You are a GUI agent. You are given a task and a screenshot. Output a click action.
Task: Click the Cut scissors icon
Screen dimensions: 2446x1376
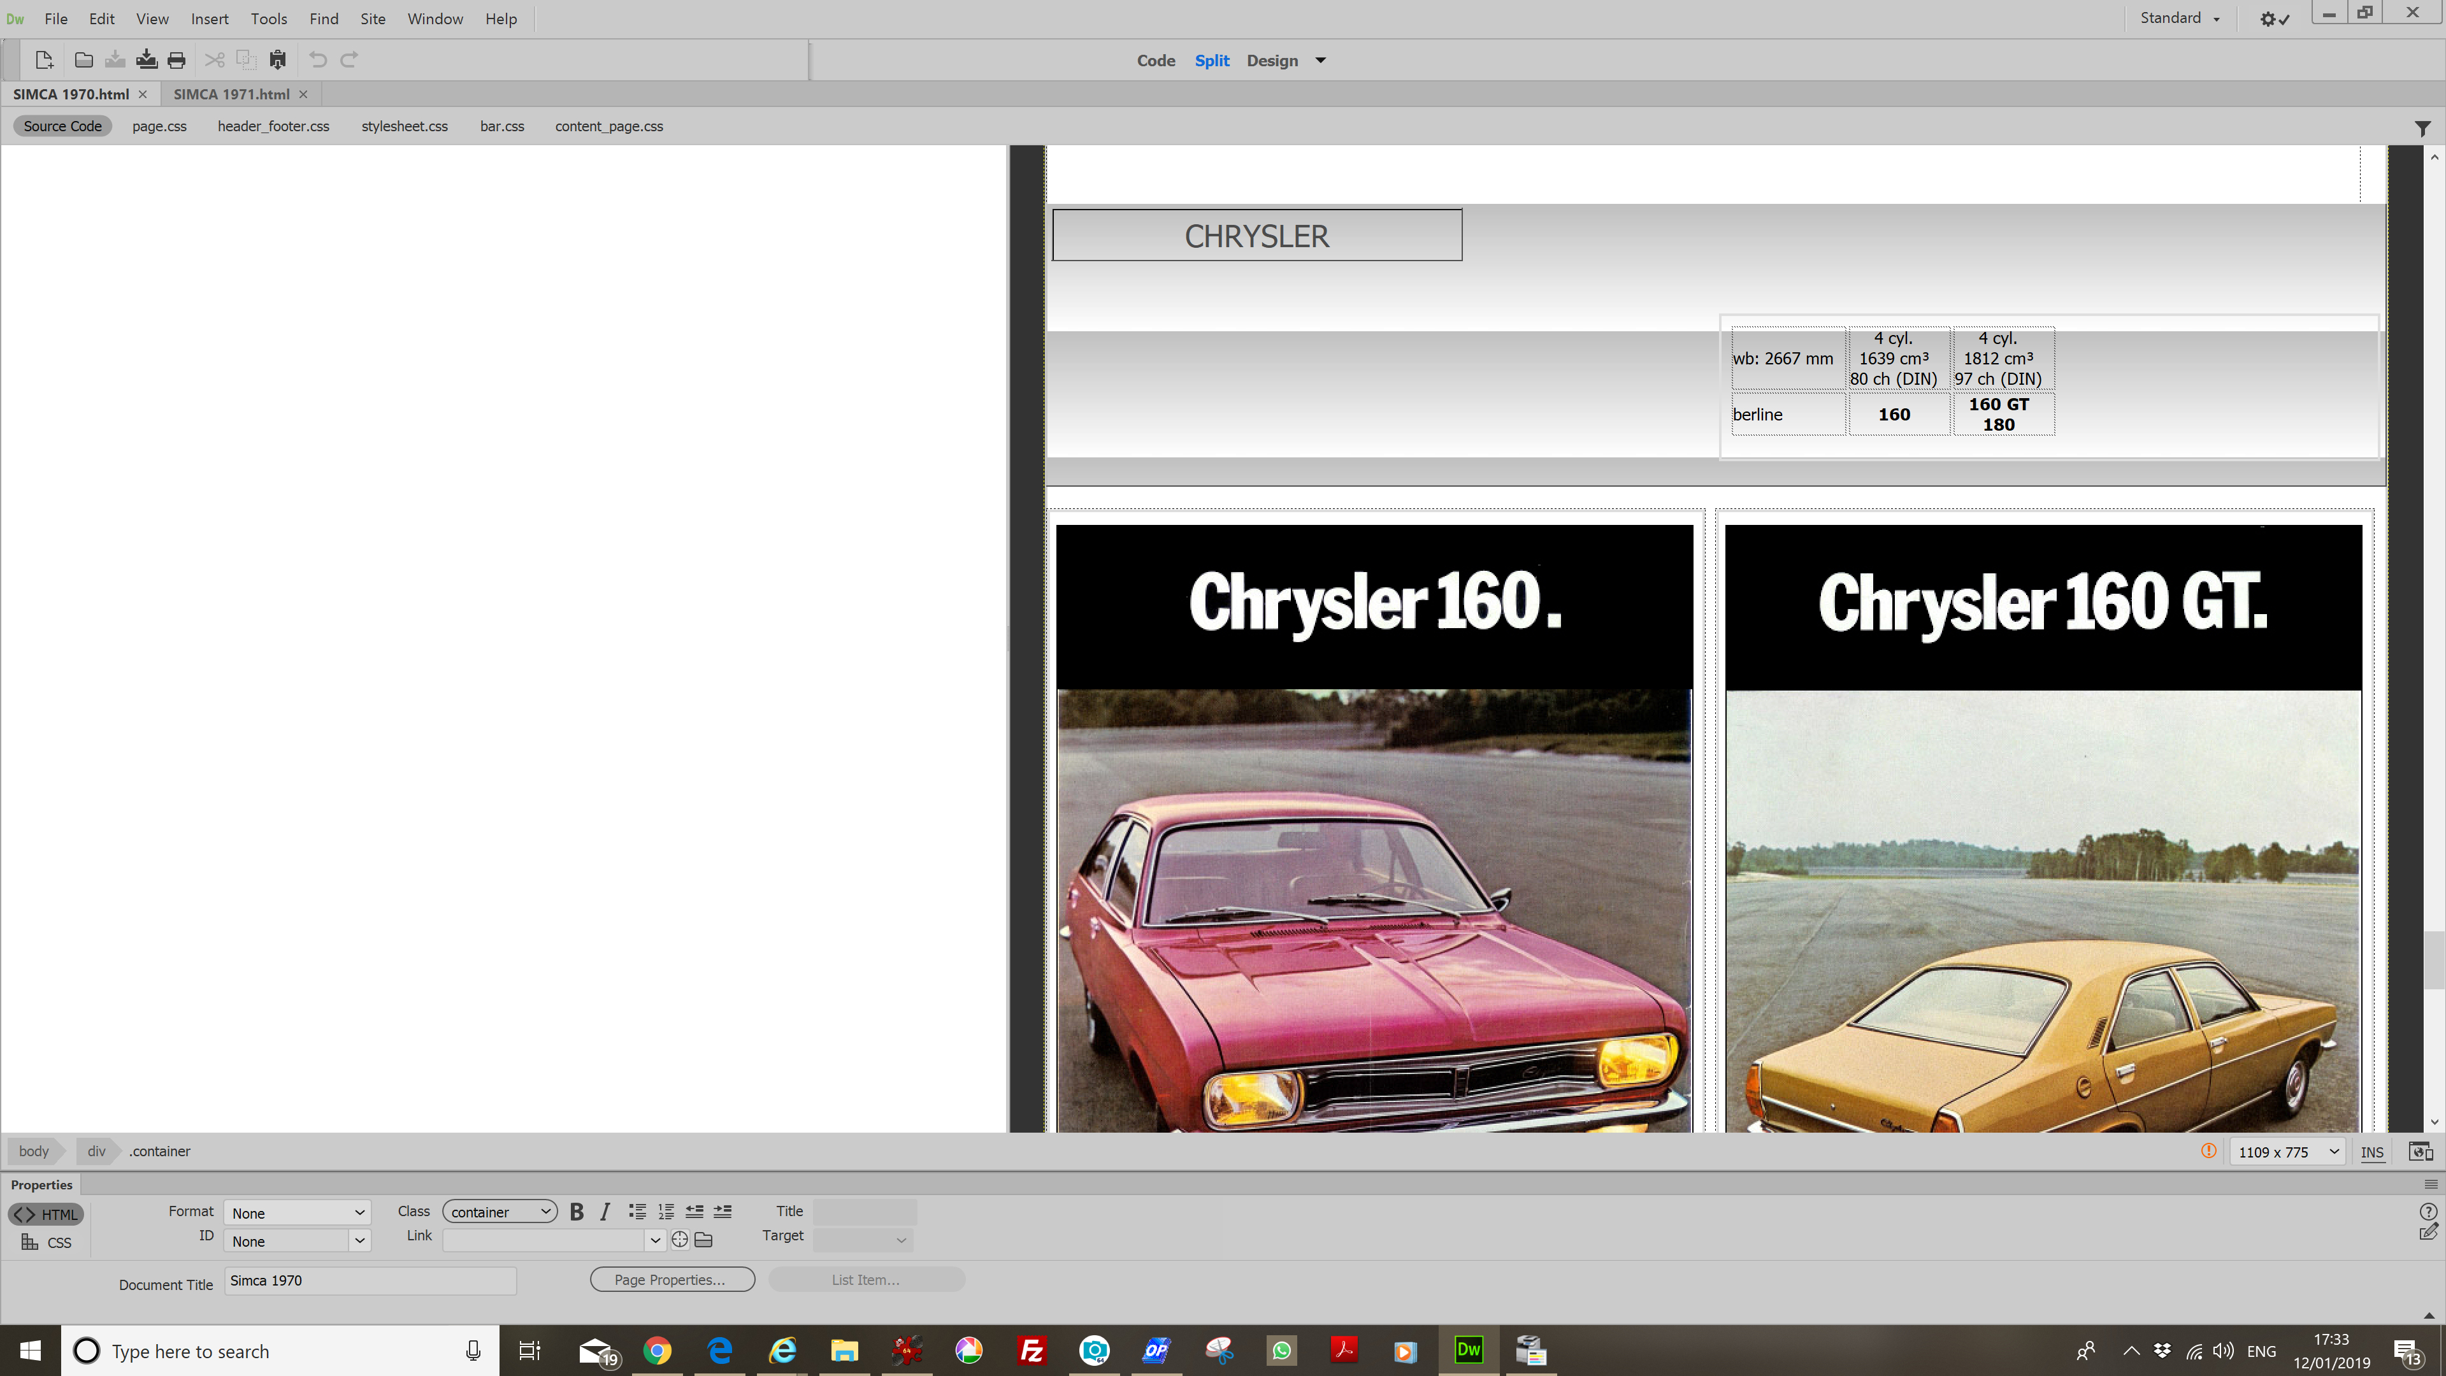215,60
